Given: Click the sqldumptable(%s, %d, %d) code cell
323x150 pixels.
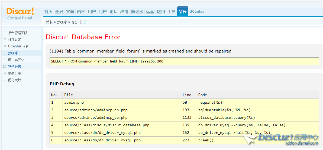Looking at the screenshot, I should click(258, 110).
